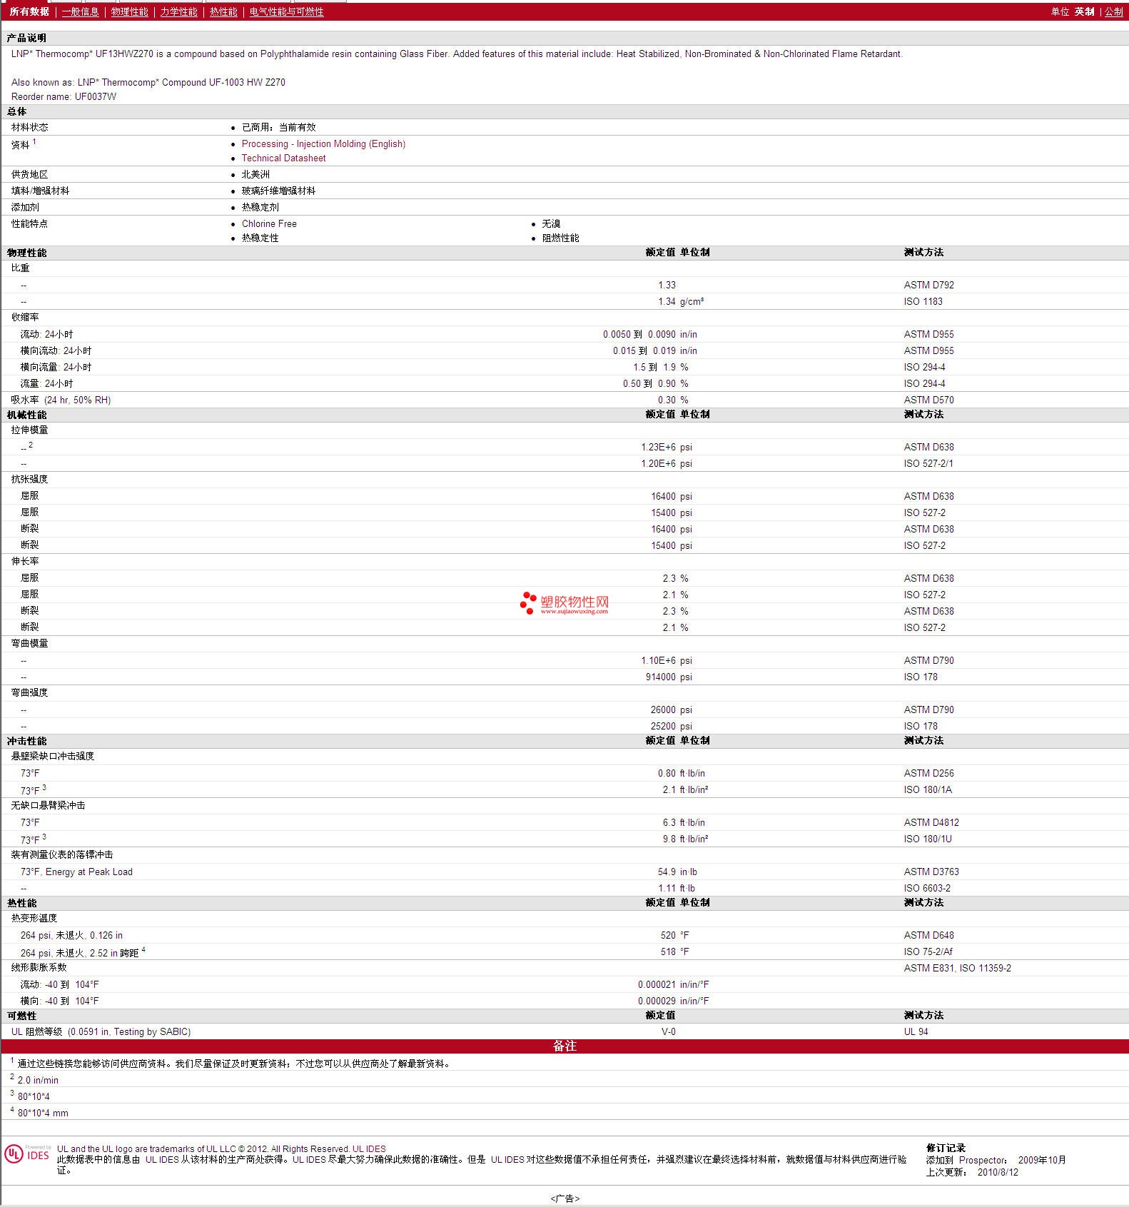Screen dimensions: 1129x1207
Task: Select the 修订记录 heading
Action: [x=946, y=1148]
